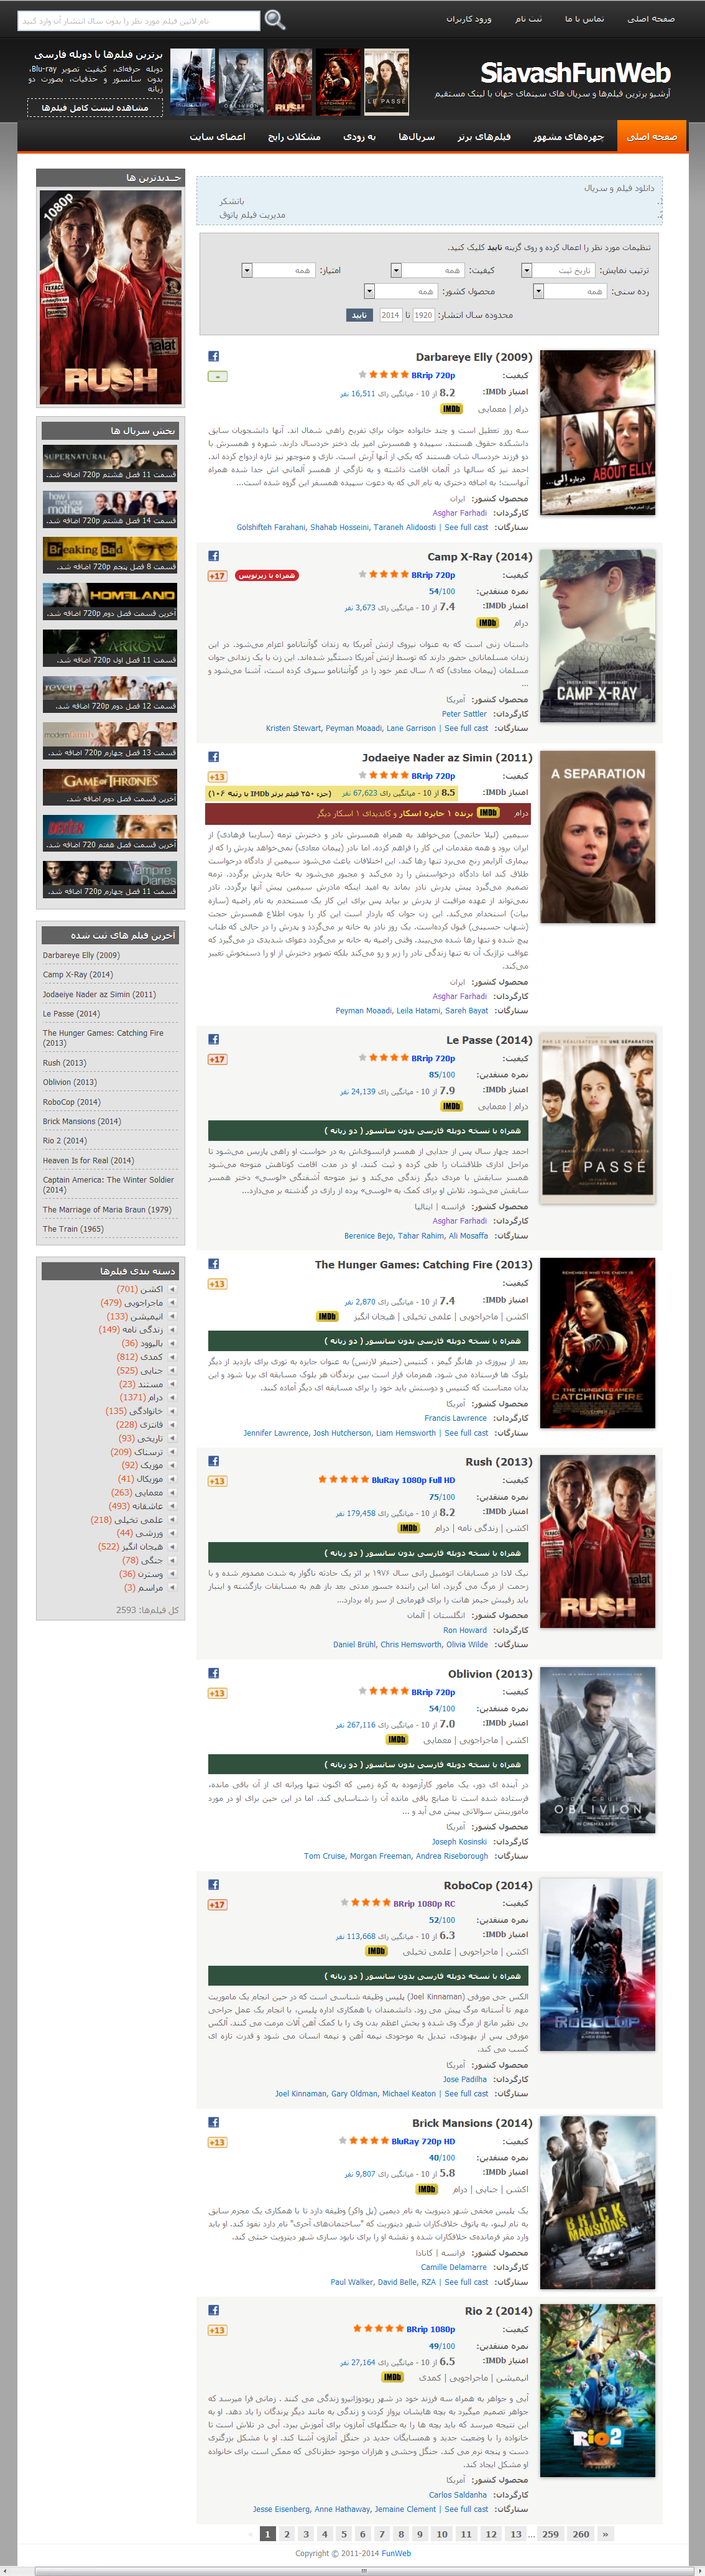The height and width of the screenshot is (2576, 705).
Task: Click the IMDb badge for Oblivion
Action: 397,1740
